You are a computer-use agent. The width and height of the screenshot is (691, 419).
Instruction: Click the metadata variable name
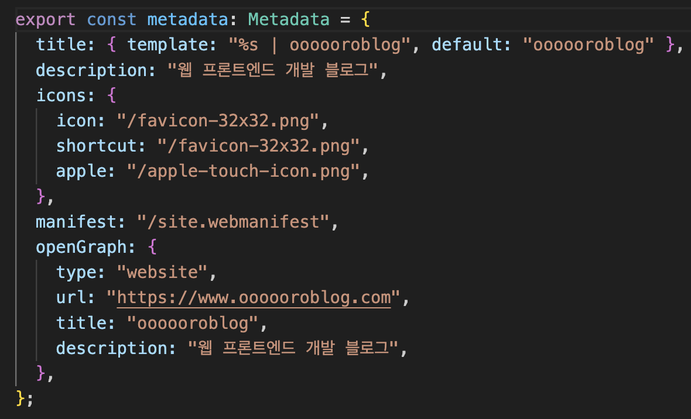(187, 19)
